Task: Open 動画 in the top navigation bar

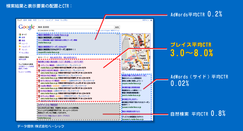Action: [x=30, y=20]
